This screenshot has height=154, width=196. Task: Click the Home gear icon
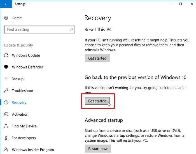tap(6, 18)
